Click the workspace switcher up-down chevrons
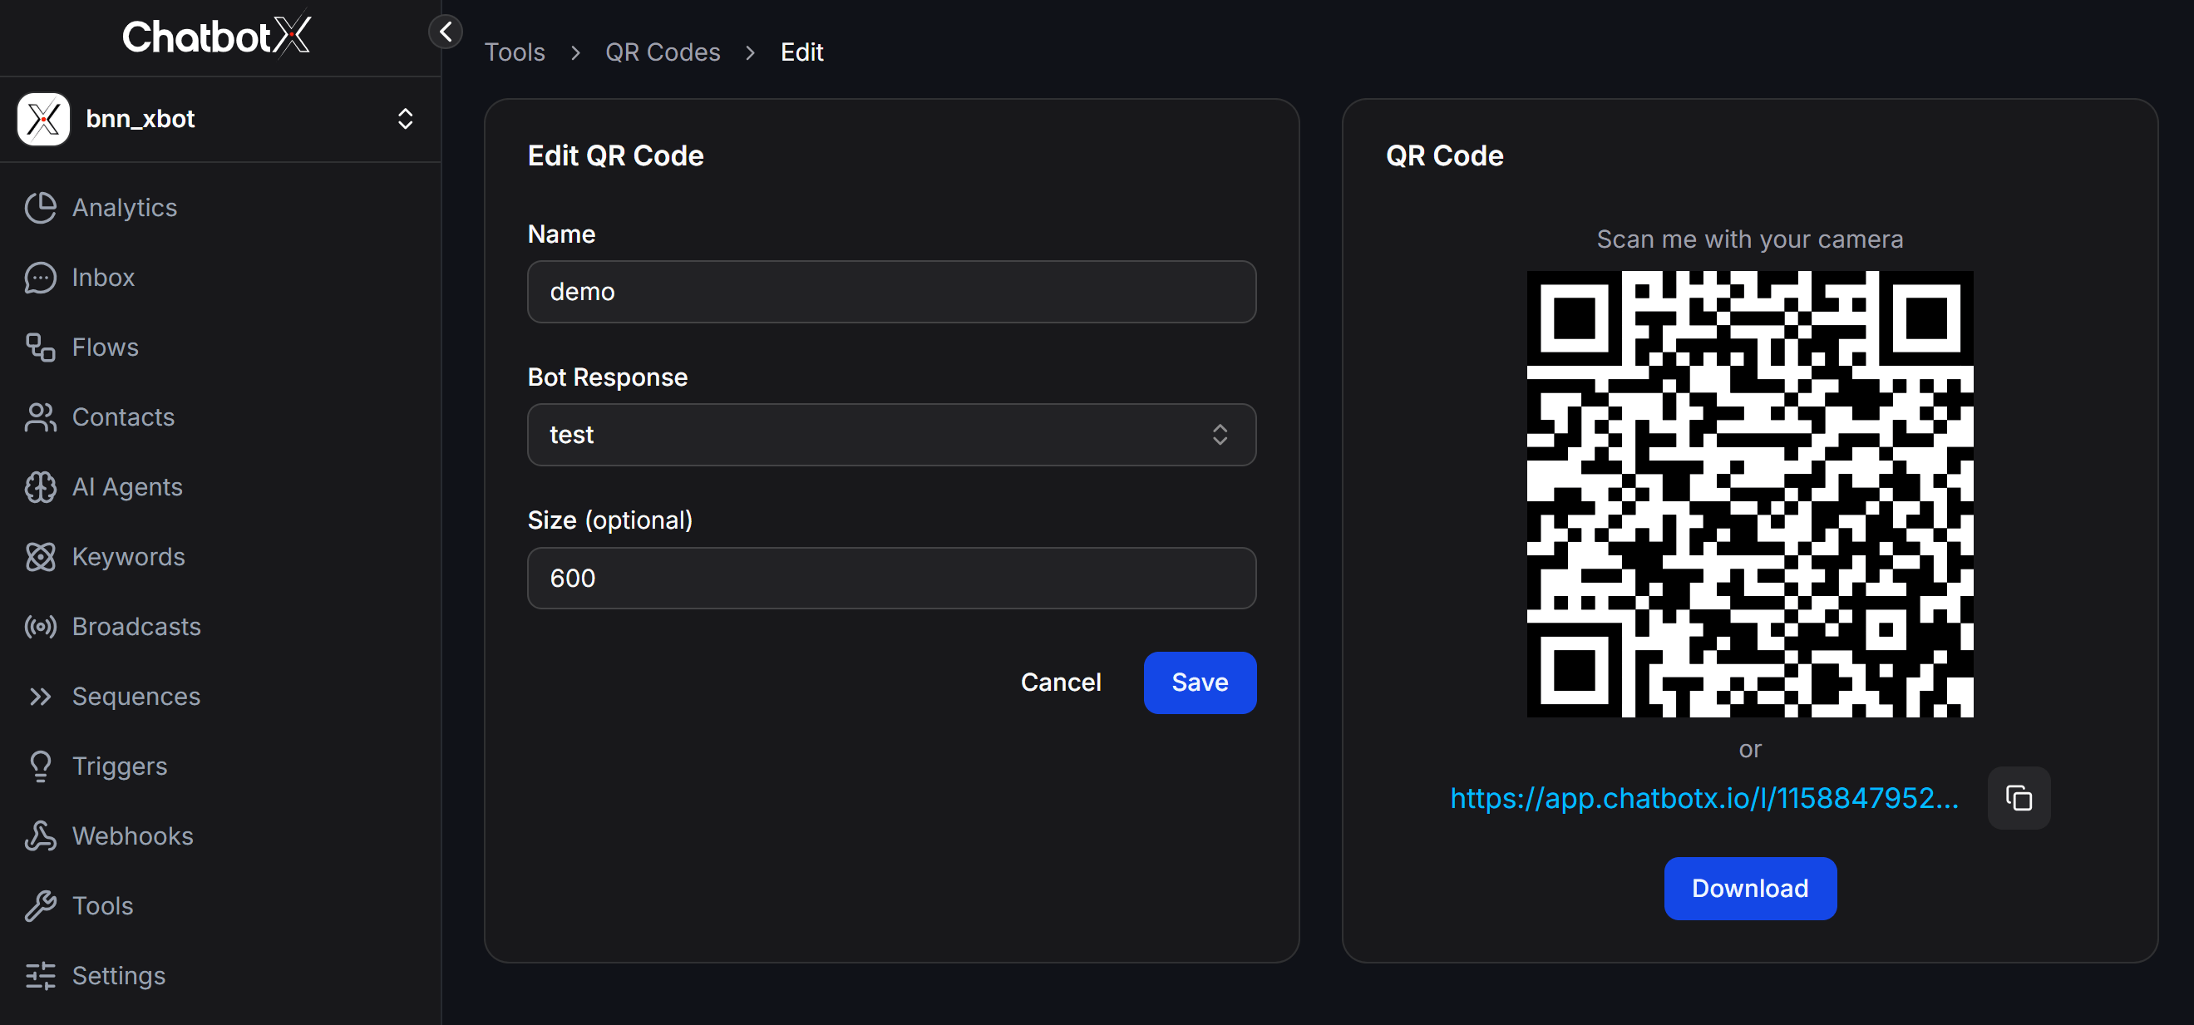 coord(406,119)
